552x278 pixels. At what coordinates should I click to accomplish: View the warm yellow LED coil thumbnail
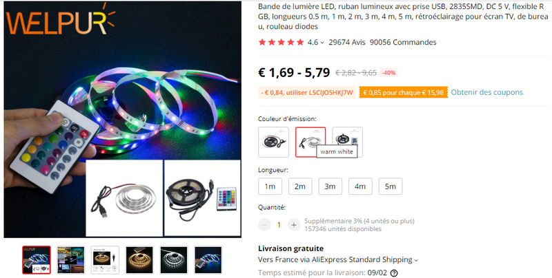coord(140,260)
